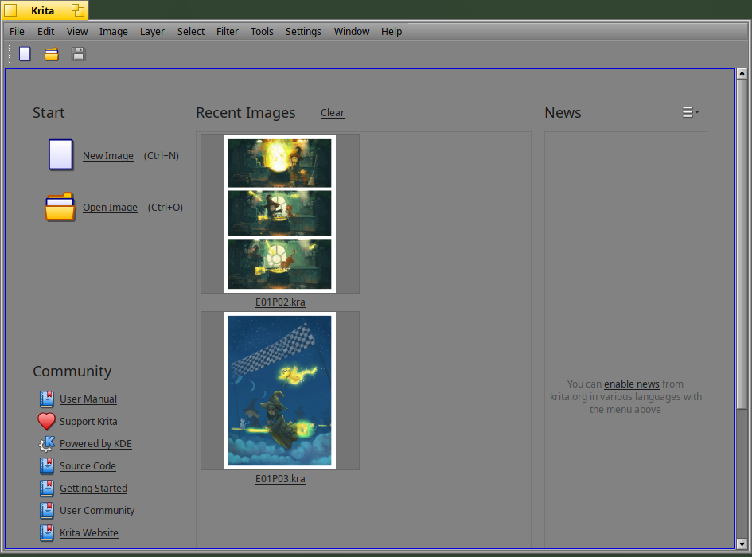Click the Krita Website book icon
Image resolution: width=752 pixels, height=557 pixels.
[x=46, y=532]
